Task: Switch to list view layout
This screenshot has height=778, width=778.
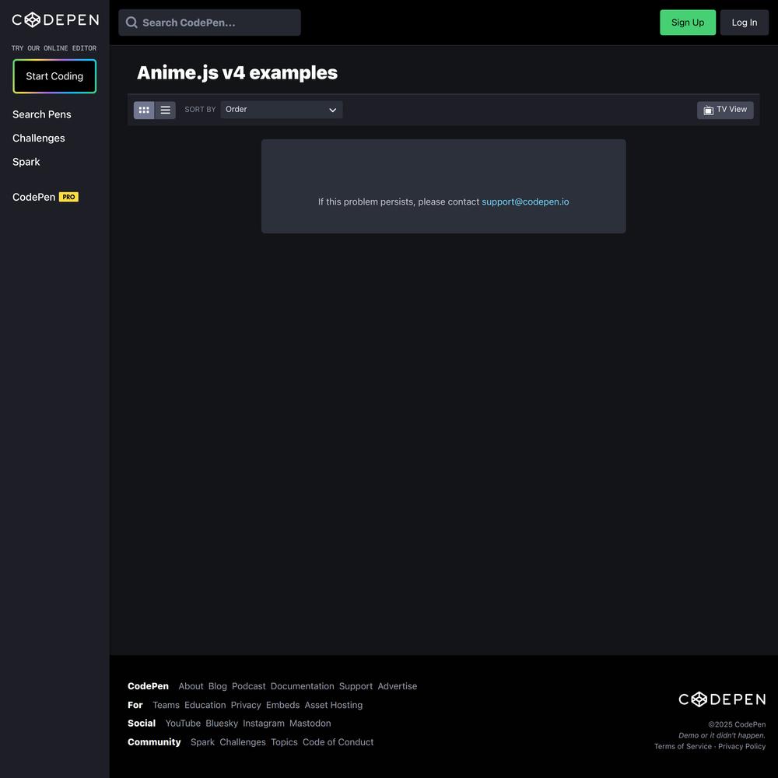Action: tap(165, 110)
